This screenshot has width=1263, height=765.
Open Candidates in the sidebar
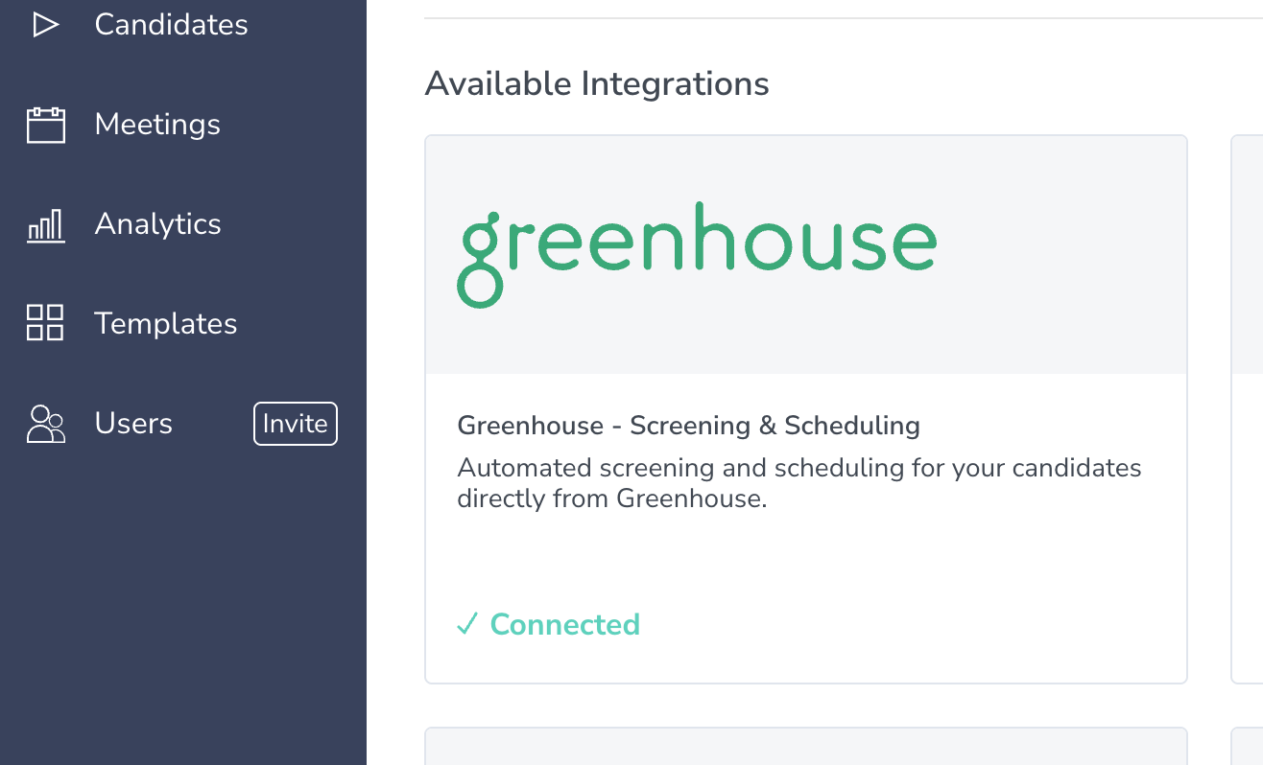(171, 24)
